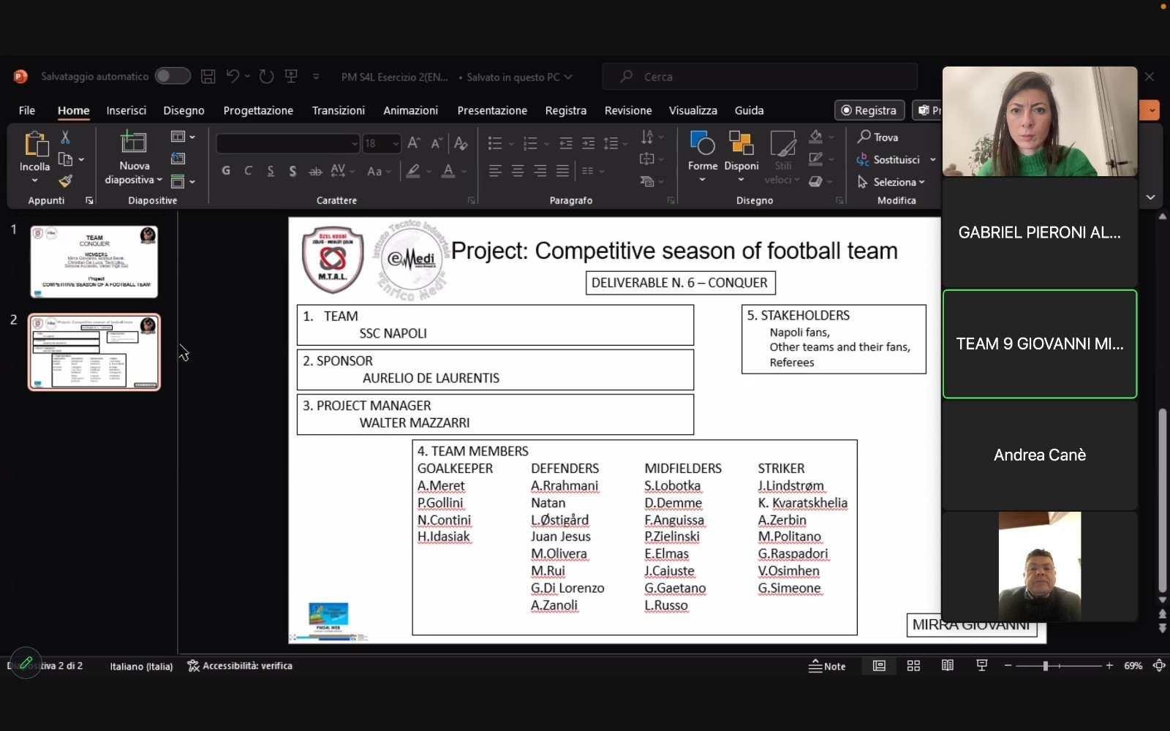
Task: Click the increase indent icon
Action: tap(589, 143)
